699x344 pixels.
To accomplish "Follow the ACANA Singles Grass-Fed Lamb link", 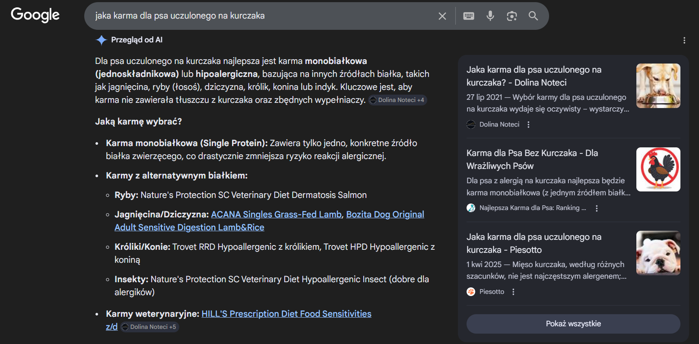I will pyautogui.click(x=276, y=214).
